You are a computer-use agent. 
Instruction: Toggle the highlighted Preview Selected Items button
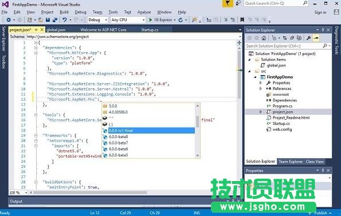[x=316, y=38]
